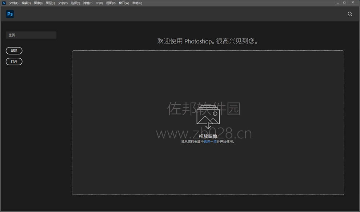The image size is (360, 212).
Task: Open the 3D(D) menu
Action: tap(99, 3)
